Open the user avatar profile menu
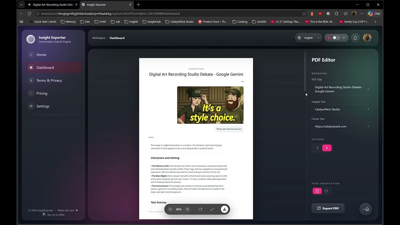 tap(367, 38)
